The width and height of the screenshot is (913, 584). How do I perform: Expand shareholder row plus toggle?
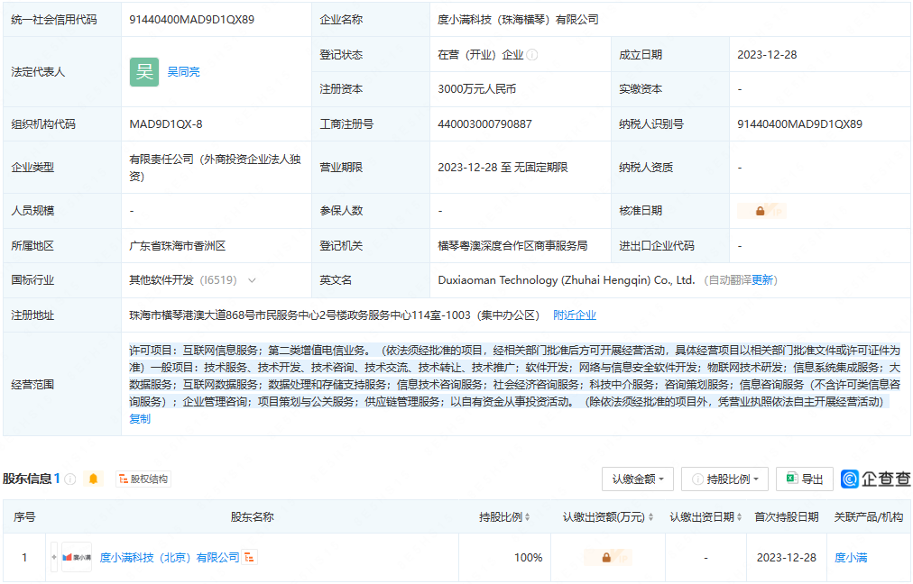click(x=54, y=557)
